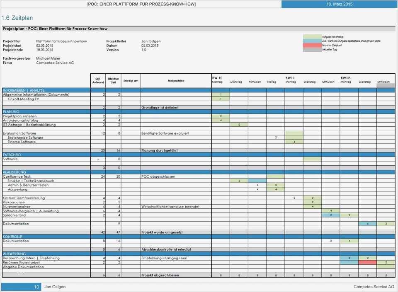398x292 pixels.
Task: Click the 'Freitag' day column header
Action: click(271, 82)
